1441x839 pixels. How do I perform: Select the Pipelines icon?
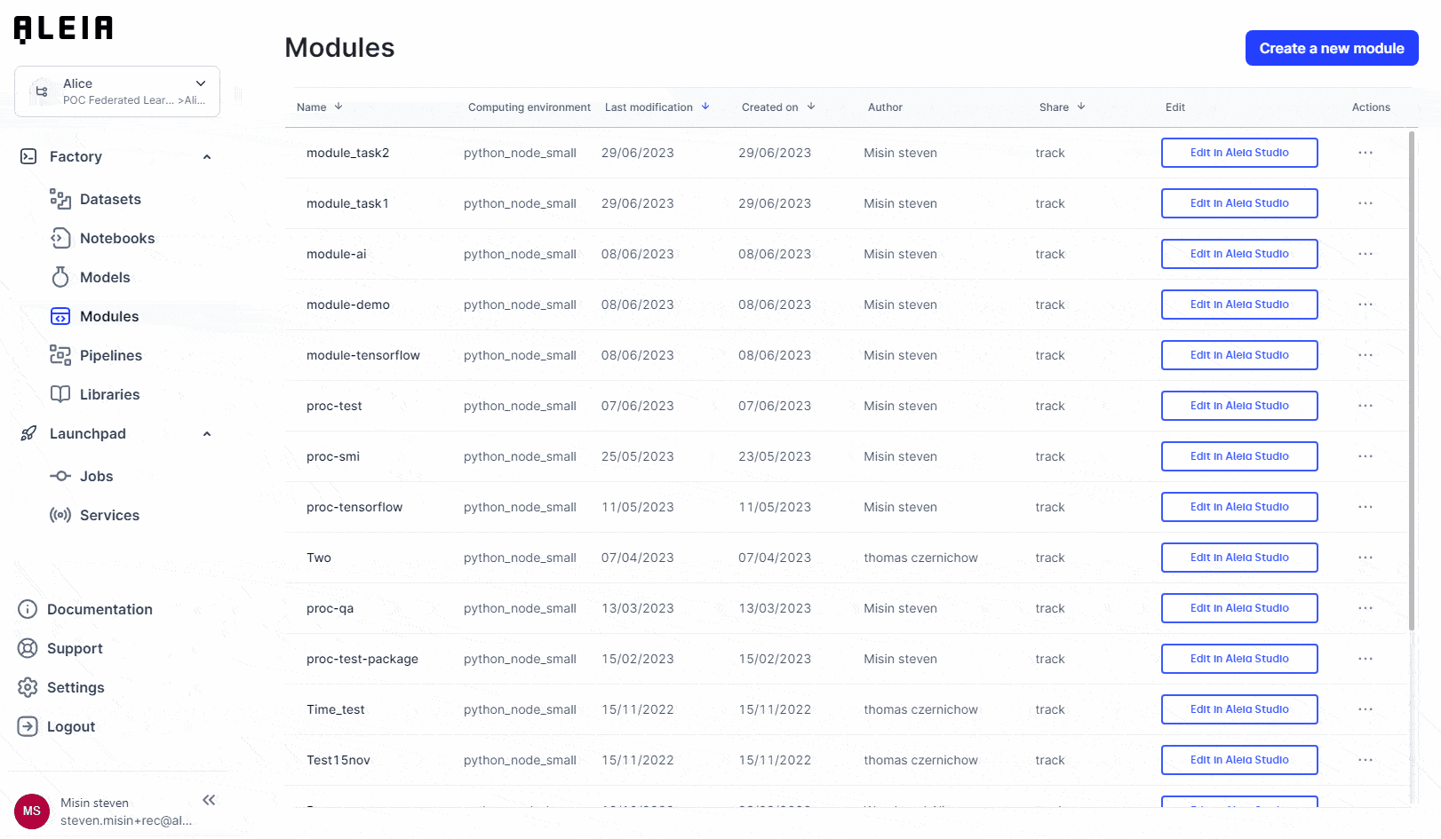pyautogui.click(x=60, y=355)
